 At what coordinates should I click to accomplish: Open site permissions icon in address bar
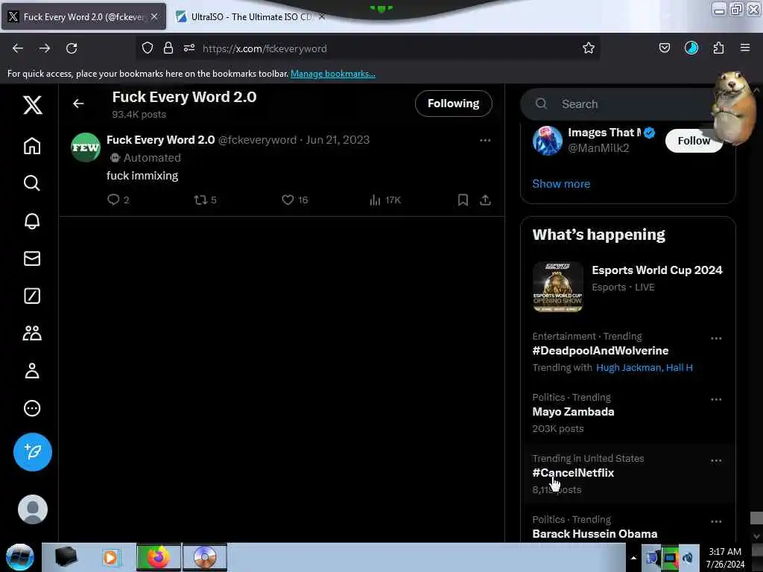(x=189, y=48)
